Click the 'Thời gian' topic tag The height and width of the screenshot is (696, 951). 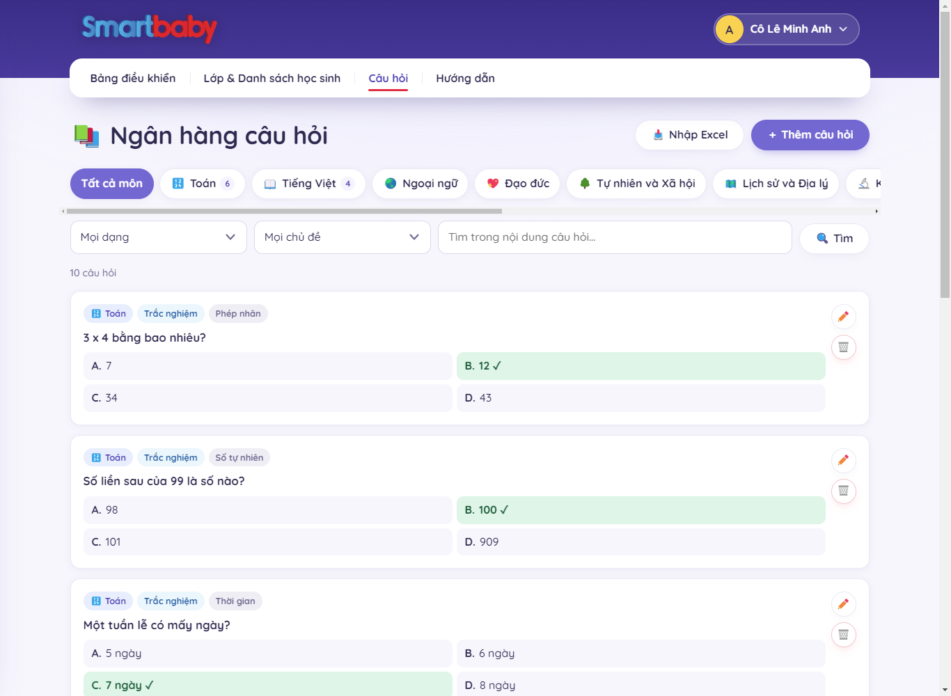(235, 601)
